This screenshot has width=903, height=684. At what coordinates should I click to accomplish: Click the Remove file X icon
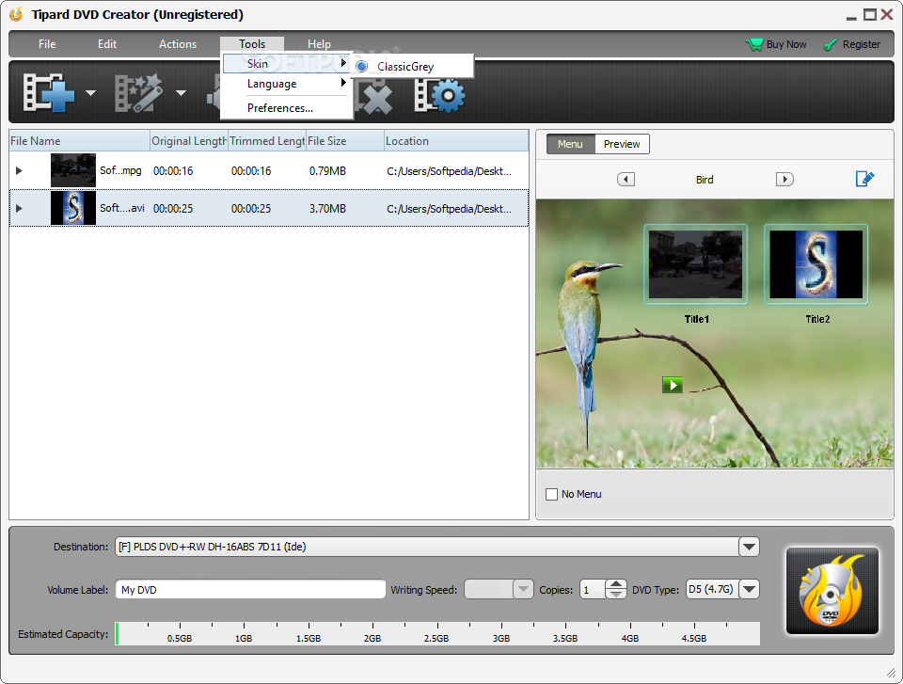pyautogui.click(x=375, y=97)
